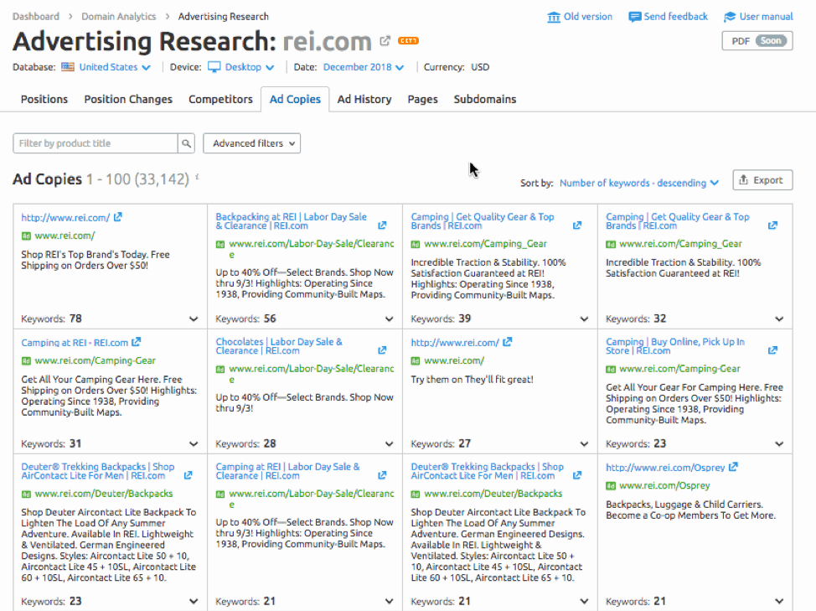Viewport: 816px width, 611px height.
Task: Expand keywords list for ad with 27 keywords
Action: [x=584, y=444]
